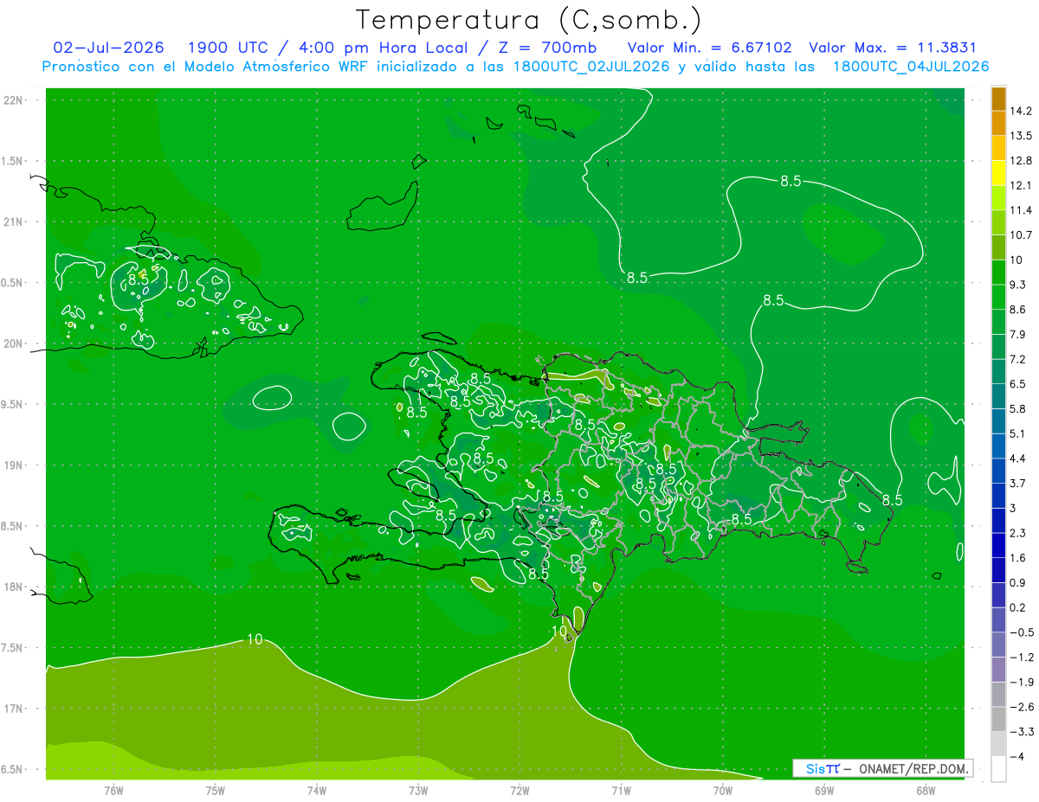Click the "72W" longitude axis label
1039x802 pixels.
coord(519,790)
